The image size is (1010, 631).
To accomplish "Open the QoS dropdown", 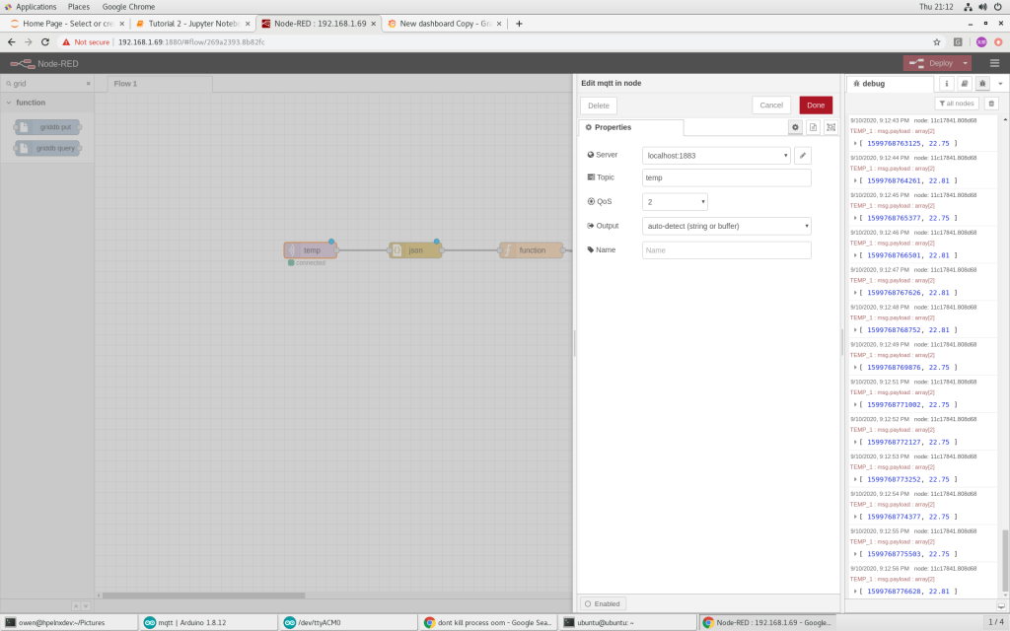I will [x=676, y=201].
